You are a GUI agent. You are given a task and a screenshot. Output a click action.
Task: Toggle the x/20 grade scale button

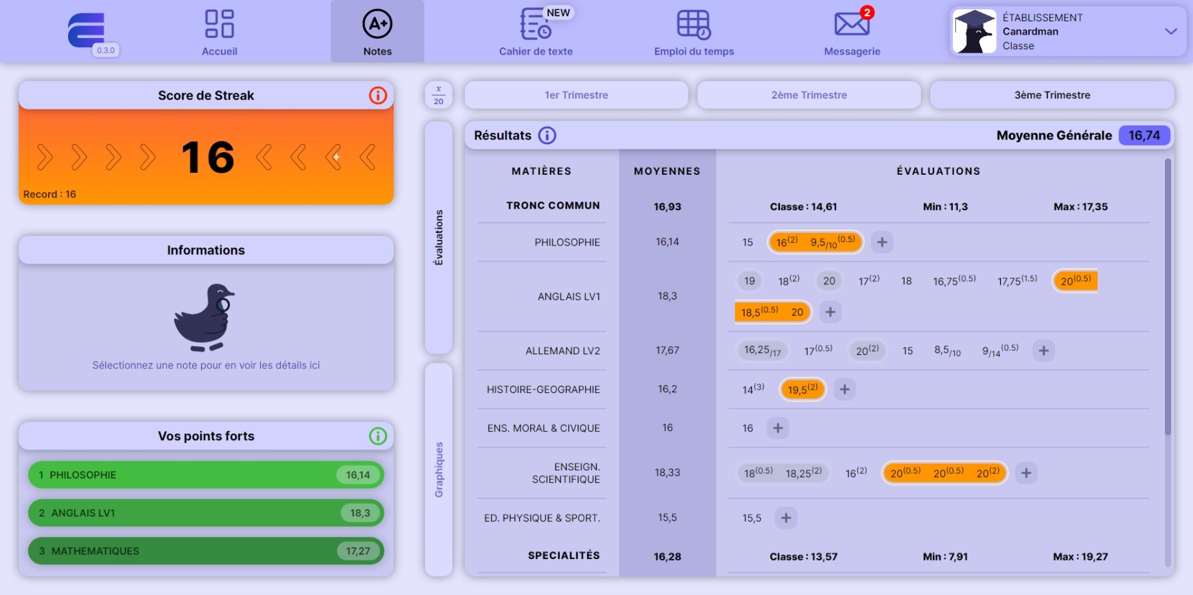tap(438, 95)
